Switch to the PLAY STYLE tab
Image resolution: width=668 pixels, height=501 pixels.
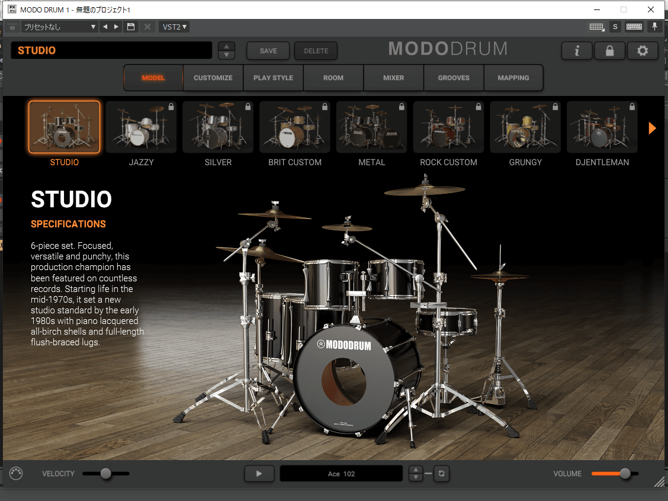coord(273,78)
